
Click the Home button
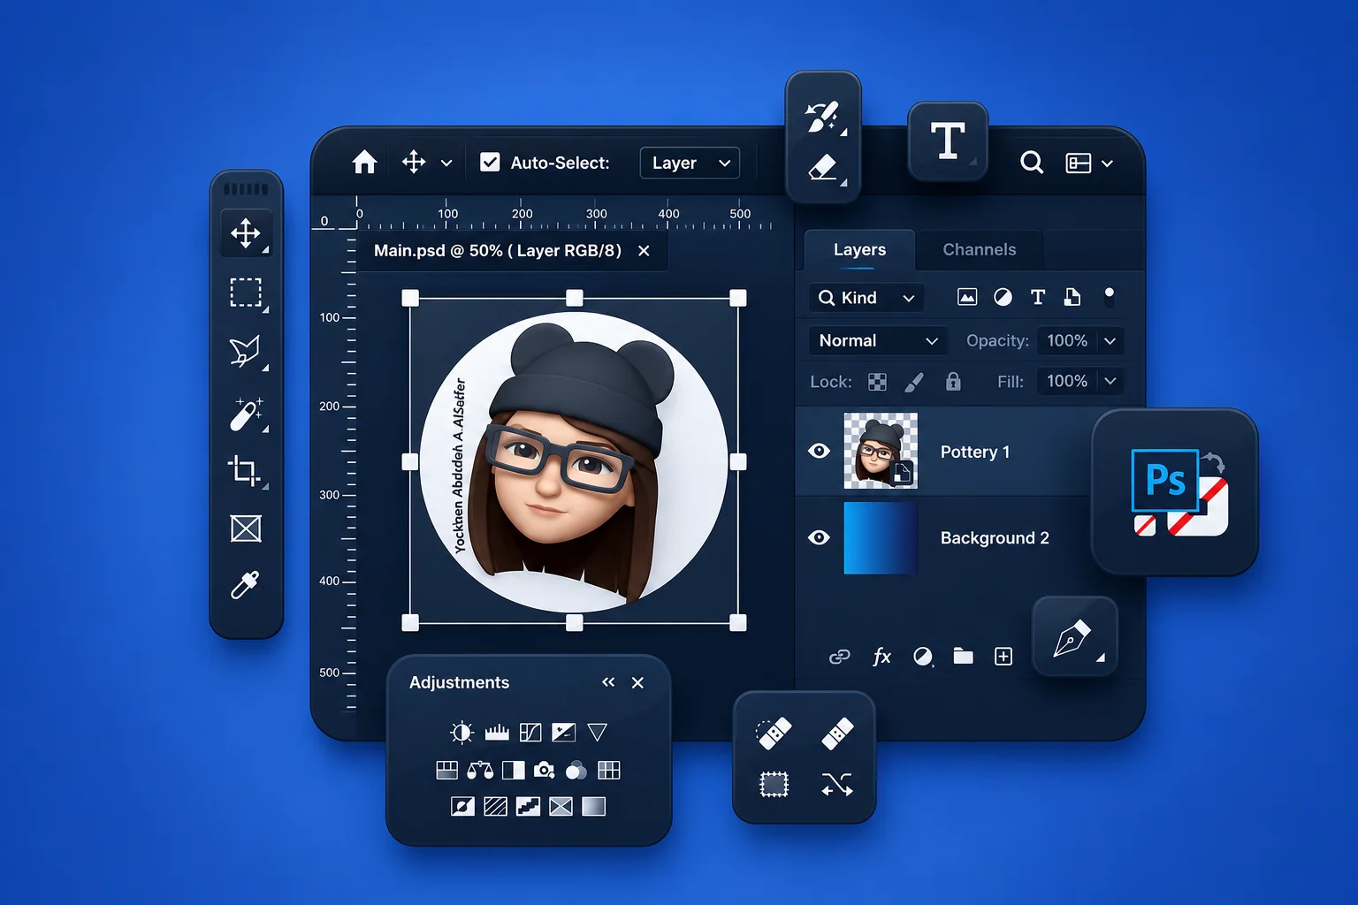click(364, 163)
